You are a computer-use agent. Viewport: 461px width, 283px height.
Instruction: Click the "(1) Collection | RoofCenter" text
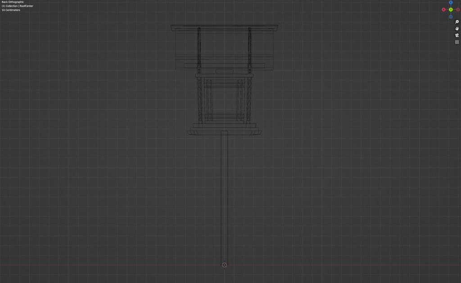tap(18, 6)
